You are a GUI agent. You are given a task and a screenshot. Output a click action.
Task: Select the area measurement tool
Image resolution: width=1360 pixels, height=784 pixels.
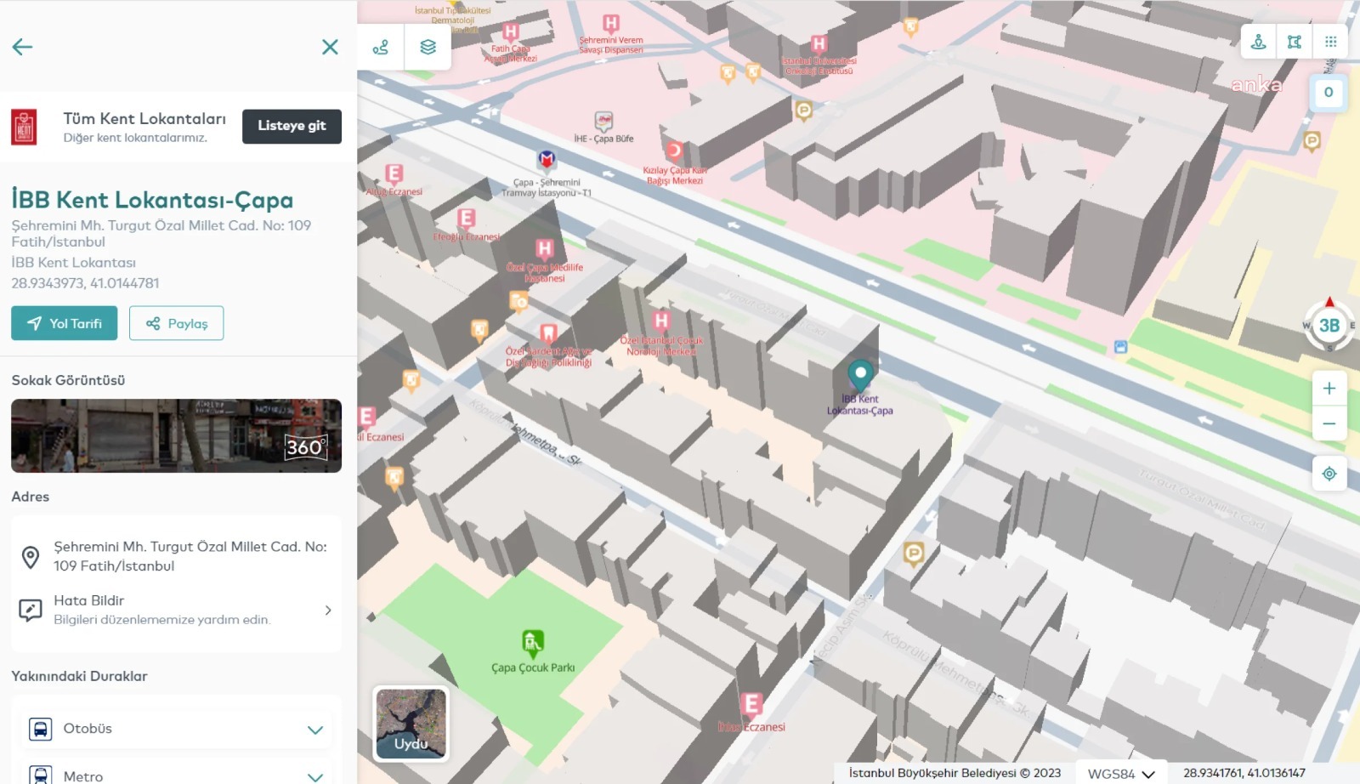(1295, 42)
